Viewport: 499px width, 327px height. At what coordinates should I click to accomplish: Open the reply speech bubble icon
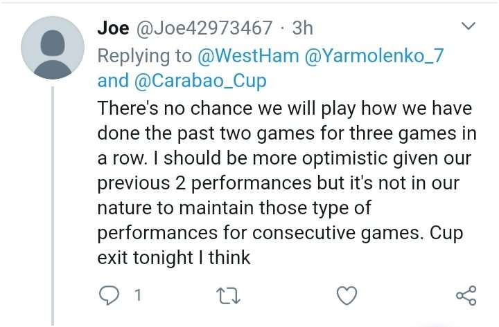[x=109, y=295]
